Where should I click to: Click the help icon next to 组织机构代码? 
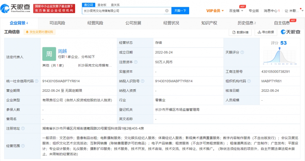[249, 81]
